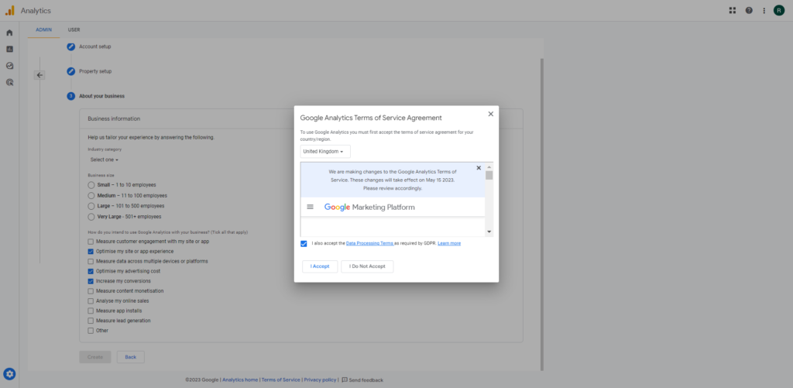This screenshot has height=388, width=793.
Task: Click the I Accept button
Action: point(320,266)
